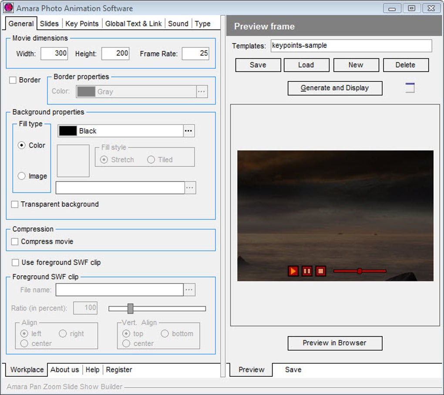Click the New template button
Screen dimensions: 444x395
tap(356, 65)
